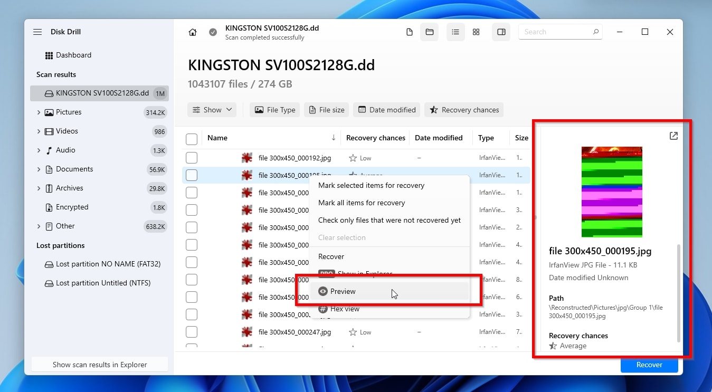This screenshot has width=712, height=392.
Task: Select KINGSTON SV100S2128G.dd in sidebar
Action: point(99,93)
